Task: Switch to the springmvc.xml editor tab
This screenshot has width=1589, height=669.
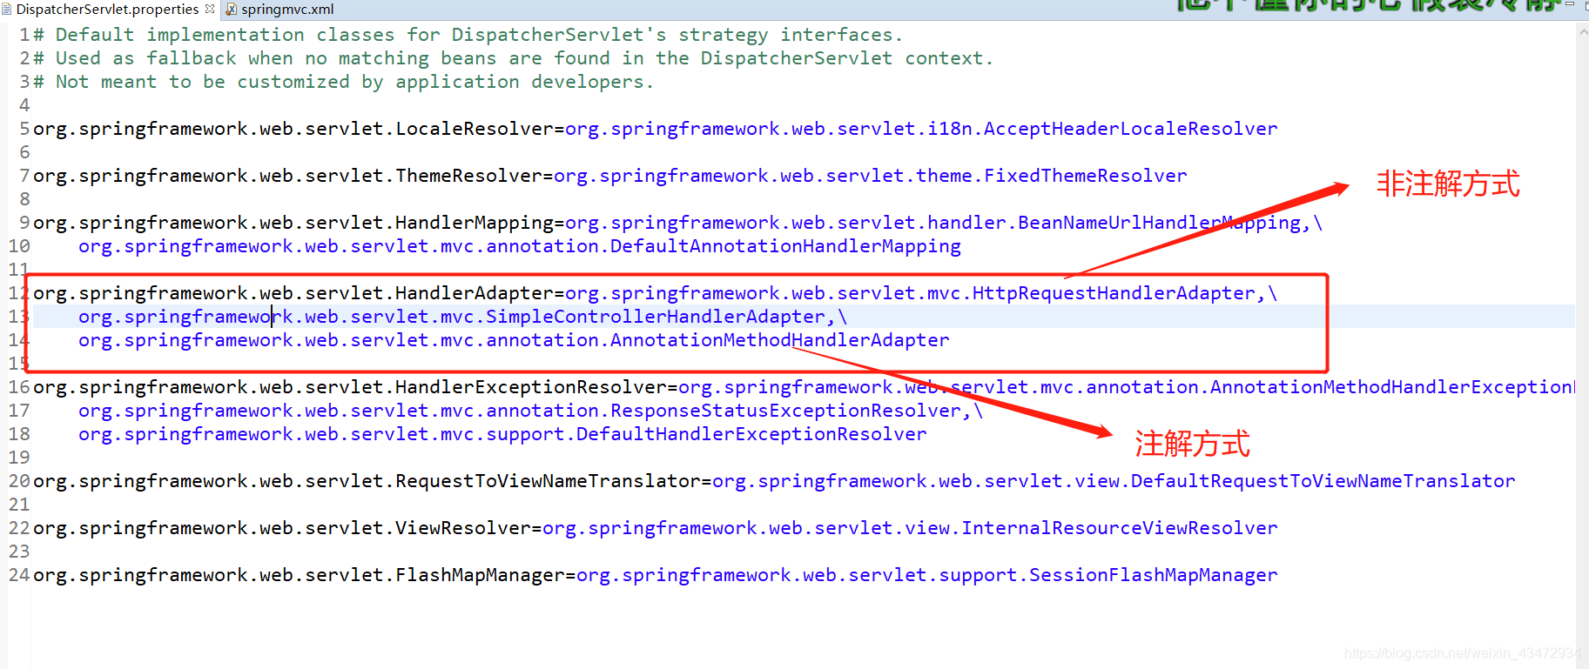Action: pos(279,10)
